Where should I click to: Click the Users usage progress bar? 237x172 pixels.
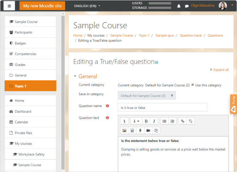pyautogui.click(x=160, y=3)
